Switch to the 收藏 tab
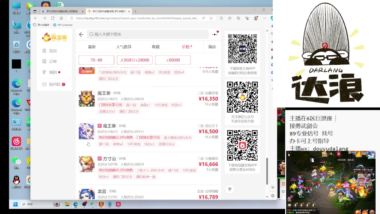 coord(156,47)
